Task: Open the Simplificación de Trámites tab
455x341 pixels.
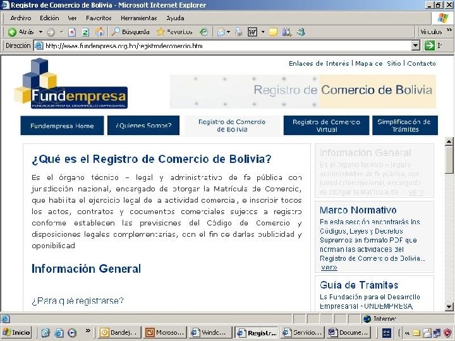Action: point(405,126)
